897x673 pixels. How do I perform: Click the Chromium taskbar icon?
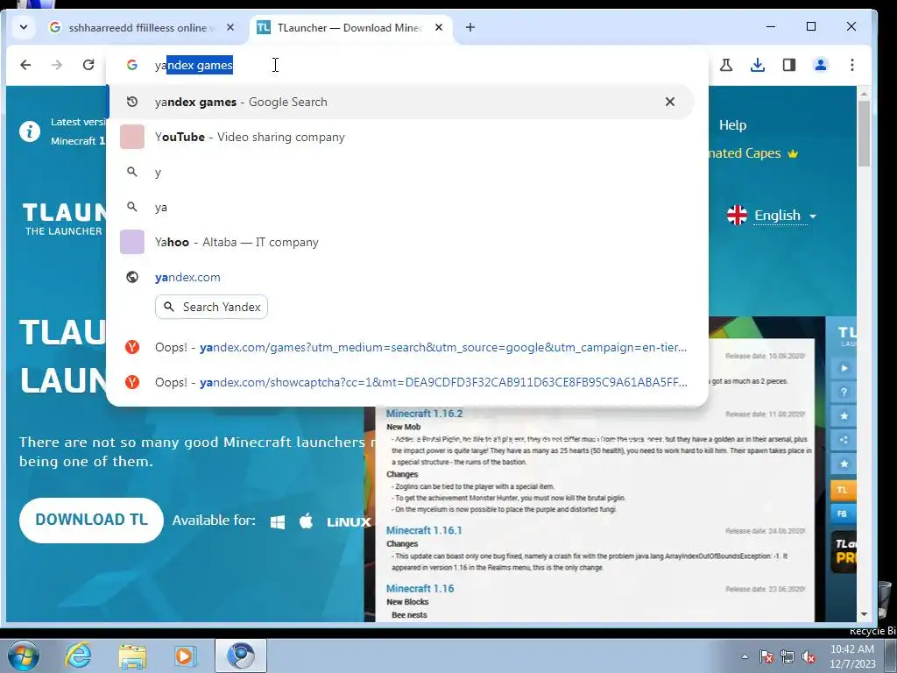pyautogui.click(x=241, y=655)
